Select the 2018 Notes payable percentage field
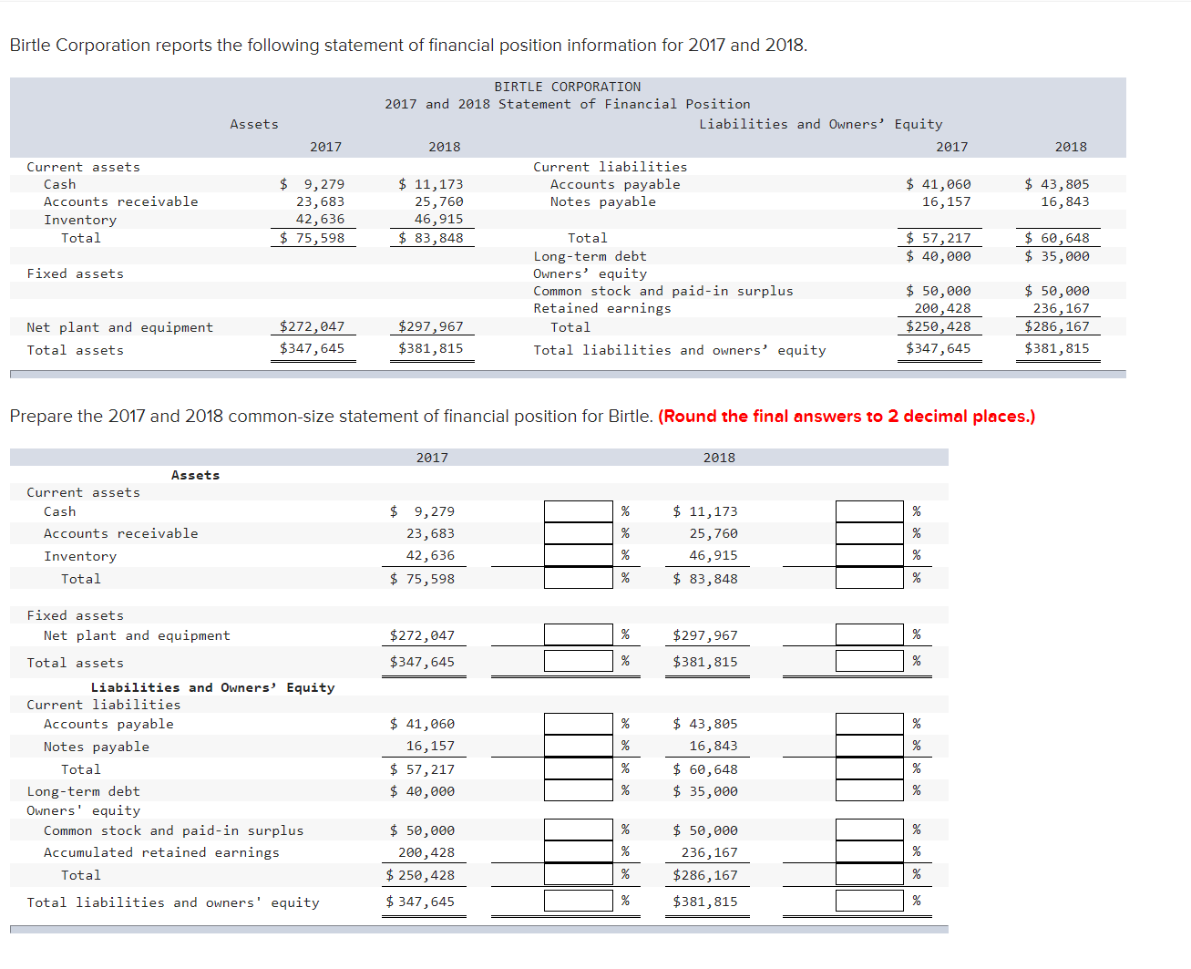 [870, 745]
